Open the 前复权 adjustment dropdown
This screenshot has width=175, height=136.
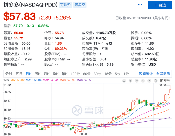pyautogui.click(x=165, y=81)
